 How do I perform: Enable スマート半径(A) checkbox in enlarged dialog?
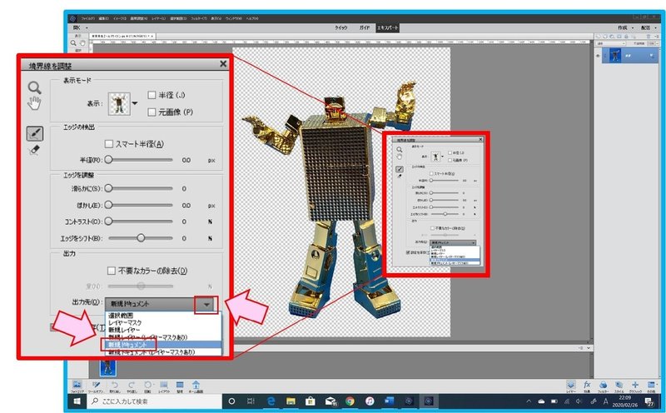click(x=109, y=144)
